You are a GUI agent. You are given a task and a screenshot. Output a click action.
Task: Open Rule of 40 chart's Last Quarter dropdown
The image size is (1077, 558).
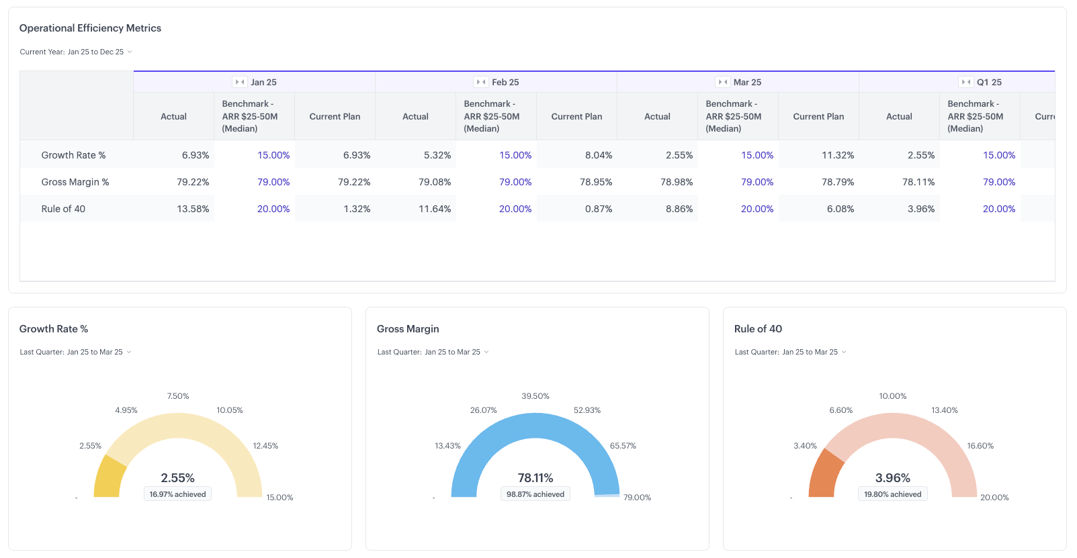pyautogui.click(x=790, y=352)
